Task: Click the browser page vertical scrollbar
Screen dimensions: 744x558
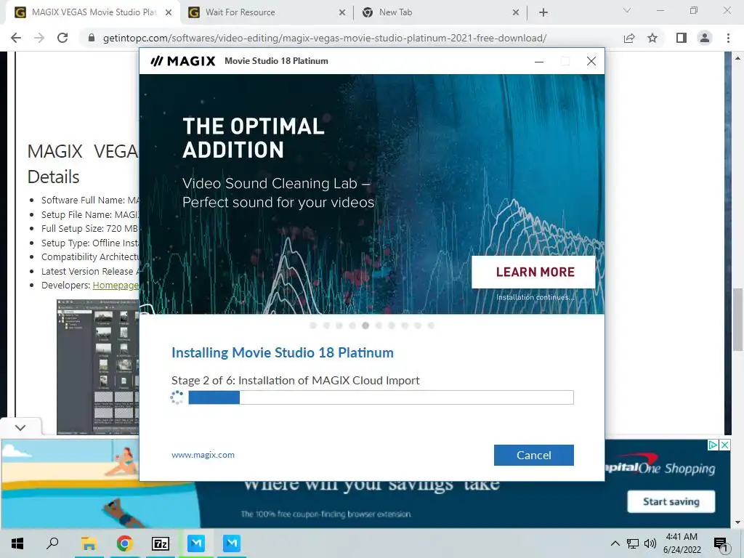Action: click(738, 320)
